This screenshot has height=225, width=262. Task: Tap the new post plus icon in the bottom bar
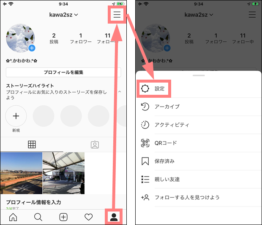[x=63, y=217]
